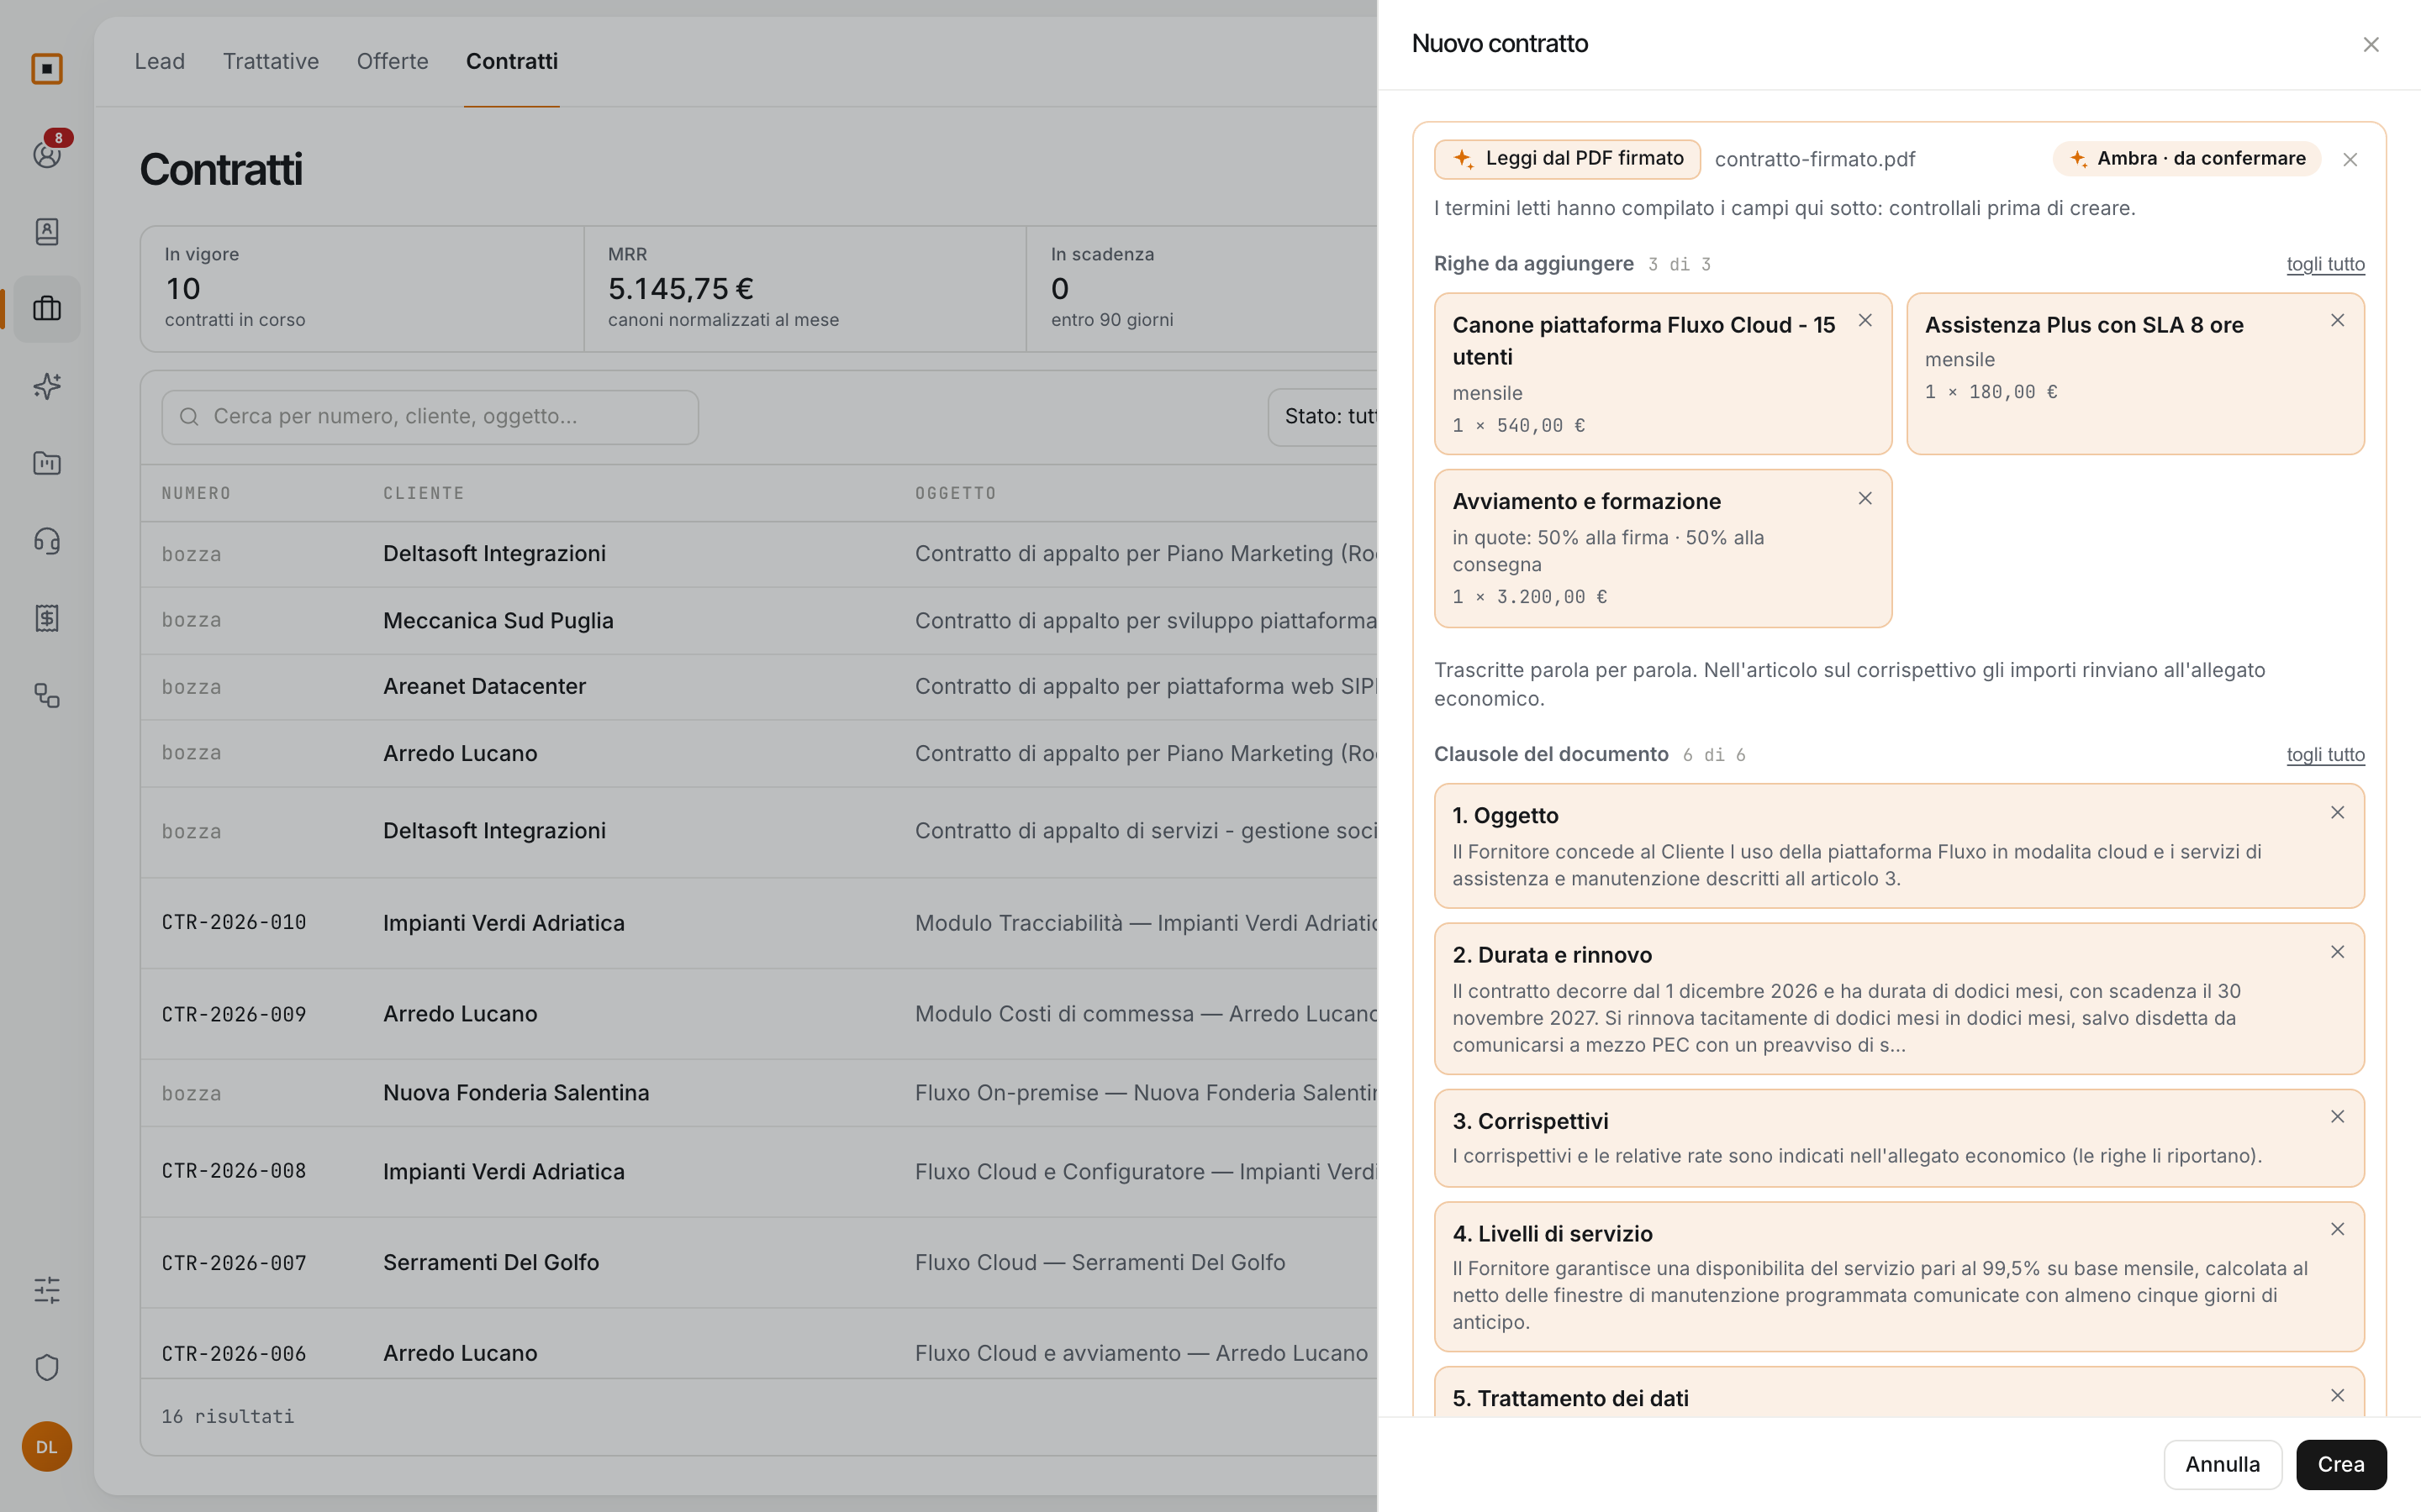Open the AI sparkle icon in the sidebar
2421x1512 pixels.
click(x=47, y=386)
